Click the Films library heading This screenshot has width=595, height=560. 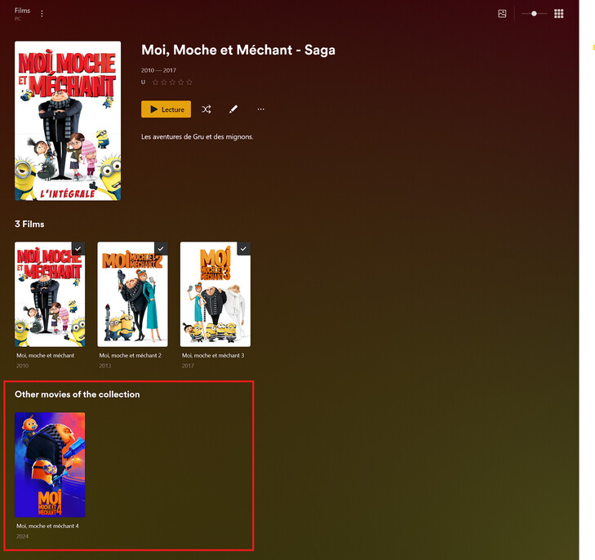[22, 11]
